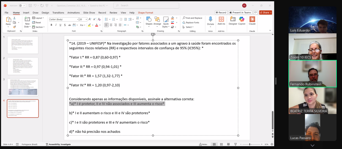Image resolution: width=342 pixels, height=149 pixels.
Task: Open the Slide Show tab
Action: coord(89,13)
